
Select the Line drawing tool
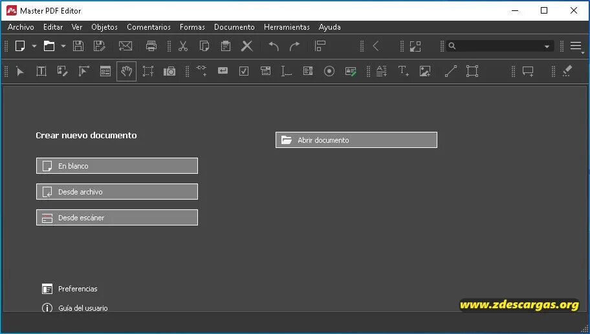[451, 71]
